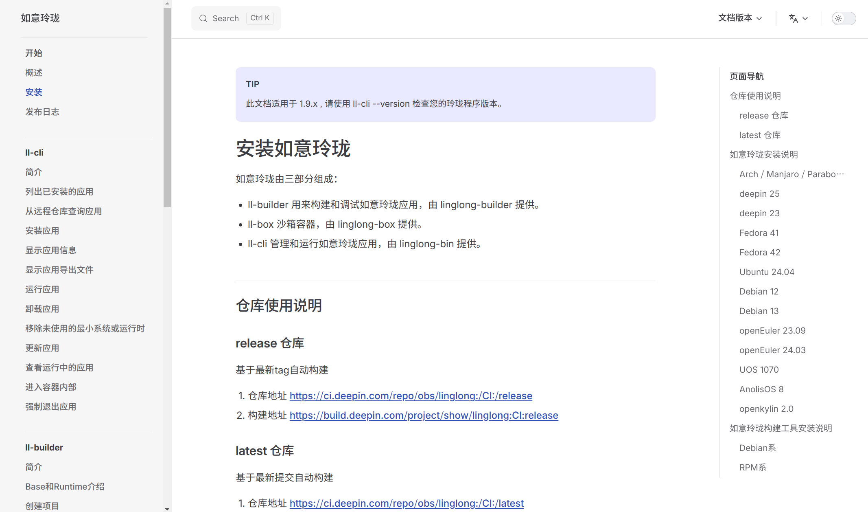Screen dimensions: 868x512
Task: Jump to Arch / Manjaro section
Action: (x=792, y=174)
